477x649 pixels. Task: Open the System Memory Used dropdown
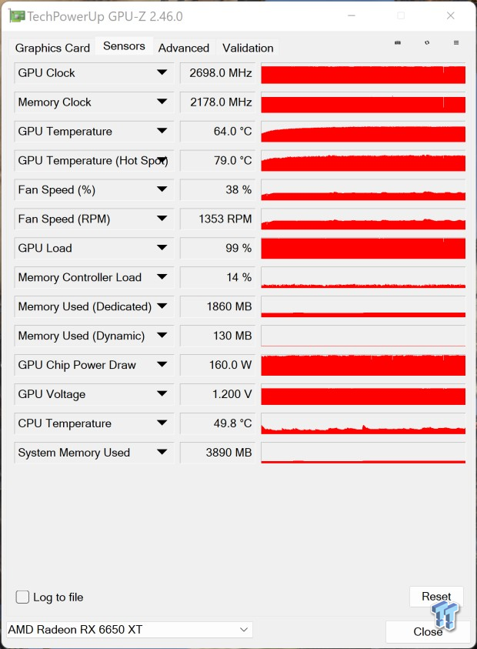[x=161, y=453]
